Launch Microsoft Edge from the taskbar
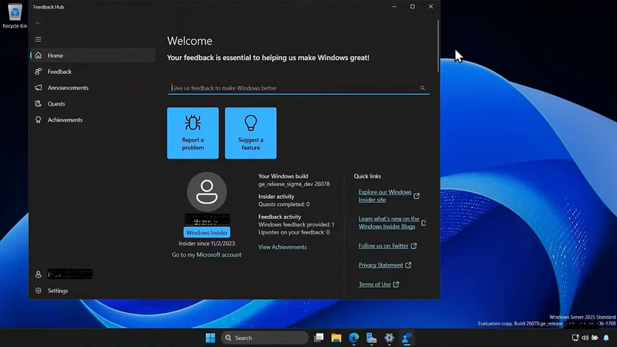Image resolution: width=617 pixels, height=347 pixels. coord(354,338)
